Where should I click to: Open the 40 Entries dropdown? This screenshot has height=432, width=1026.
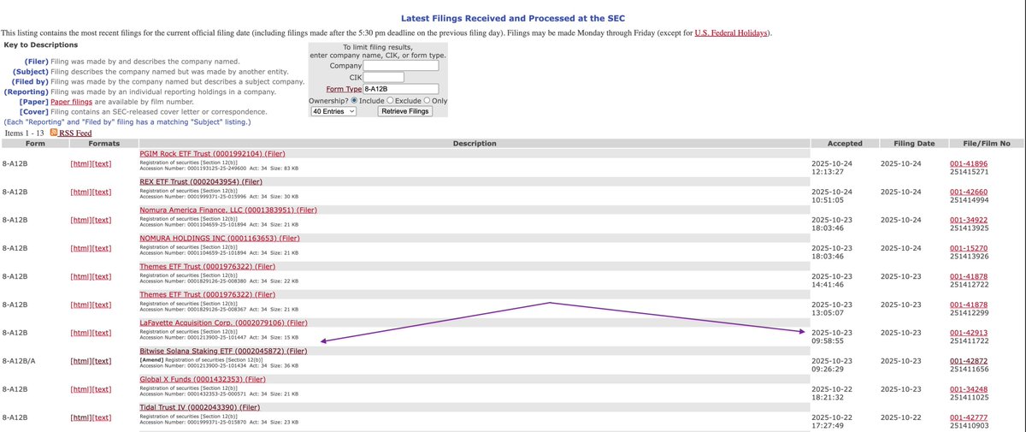(x=333, y=111)
